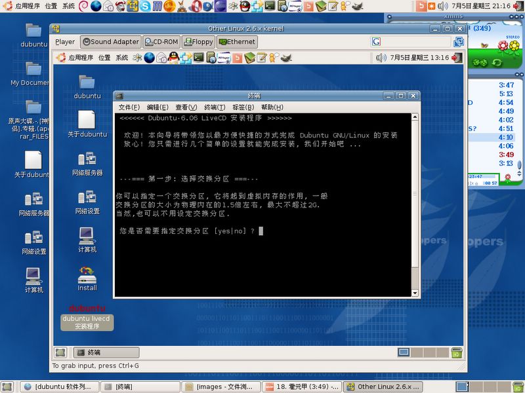Open the green books icon in guest panel

click(250, 58)
